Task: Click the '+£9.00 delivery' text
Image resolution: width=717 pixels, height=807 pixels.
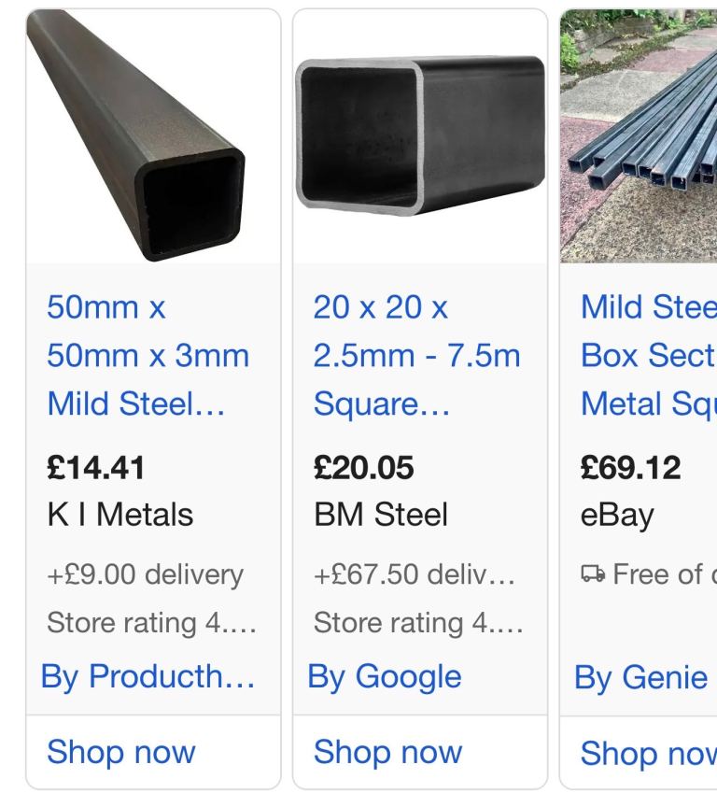Action: pos(145,574)
